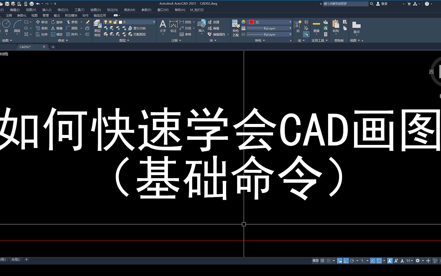Activate the 镜像 (Mirror) command
The width and height of the screenshot is (441, 276).
pyautogui.click(x=57, y=28)
